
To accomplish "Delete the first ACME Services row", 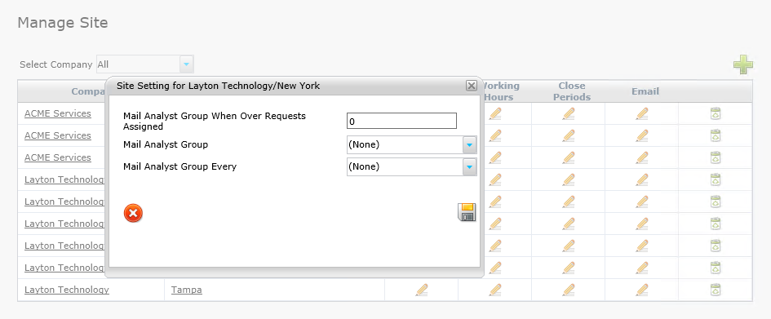I will (x=716, y=113).
